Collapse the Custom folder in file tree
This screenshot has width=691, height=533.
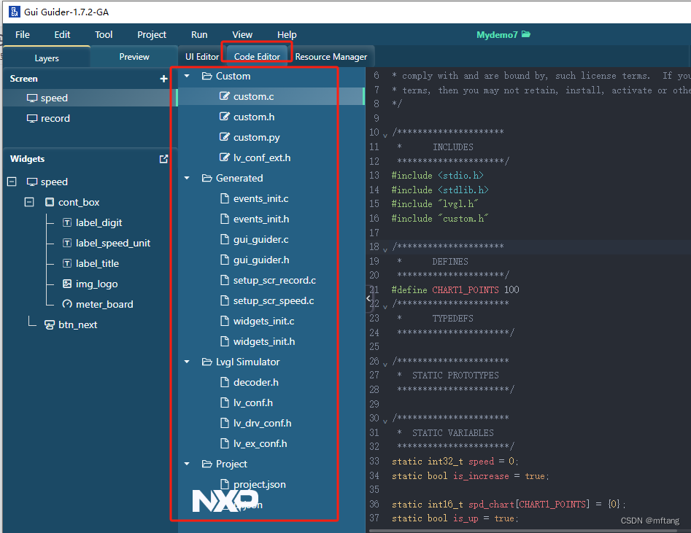[x=187, y=75]
